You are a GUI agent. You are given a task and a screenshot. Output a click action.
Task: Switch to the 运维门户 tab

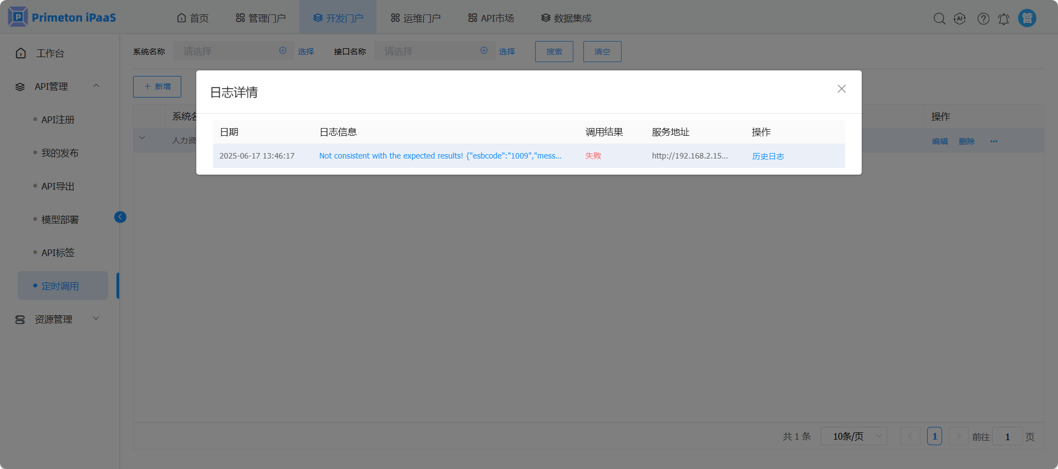click(415, 18)
